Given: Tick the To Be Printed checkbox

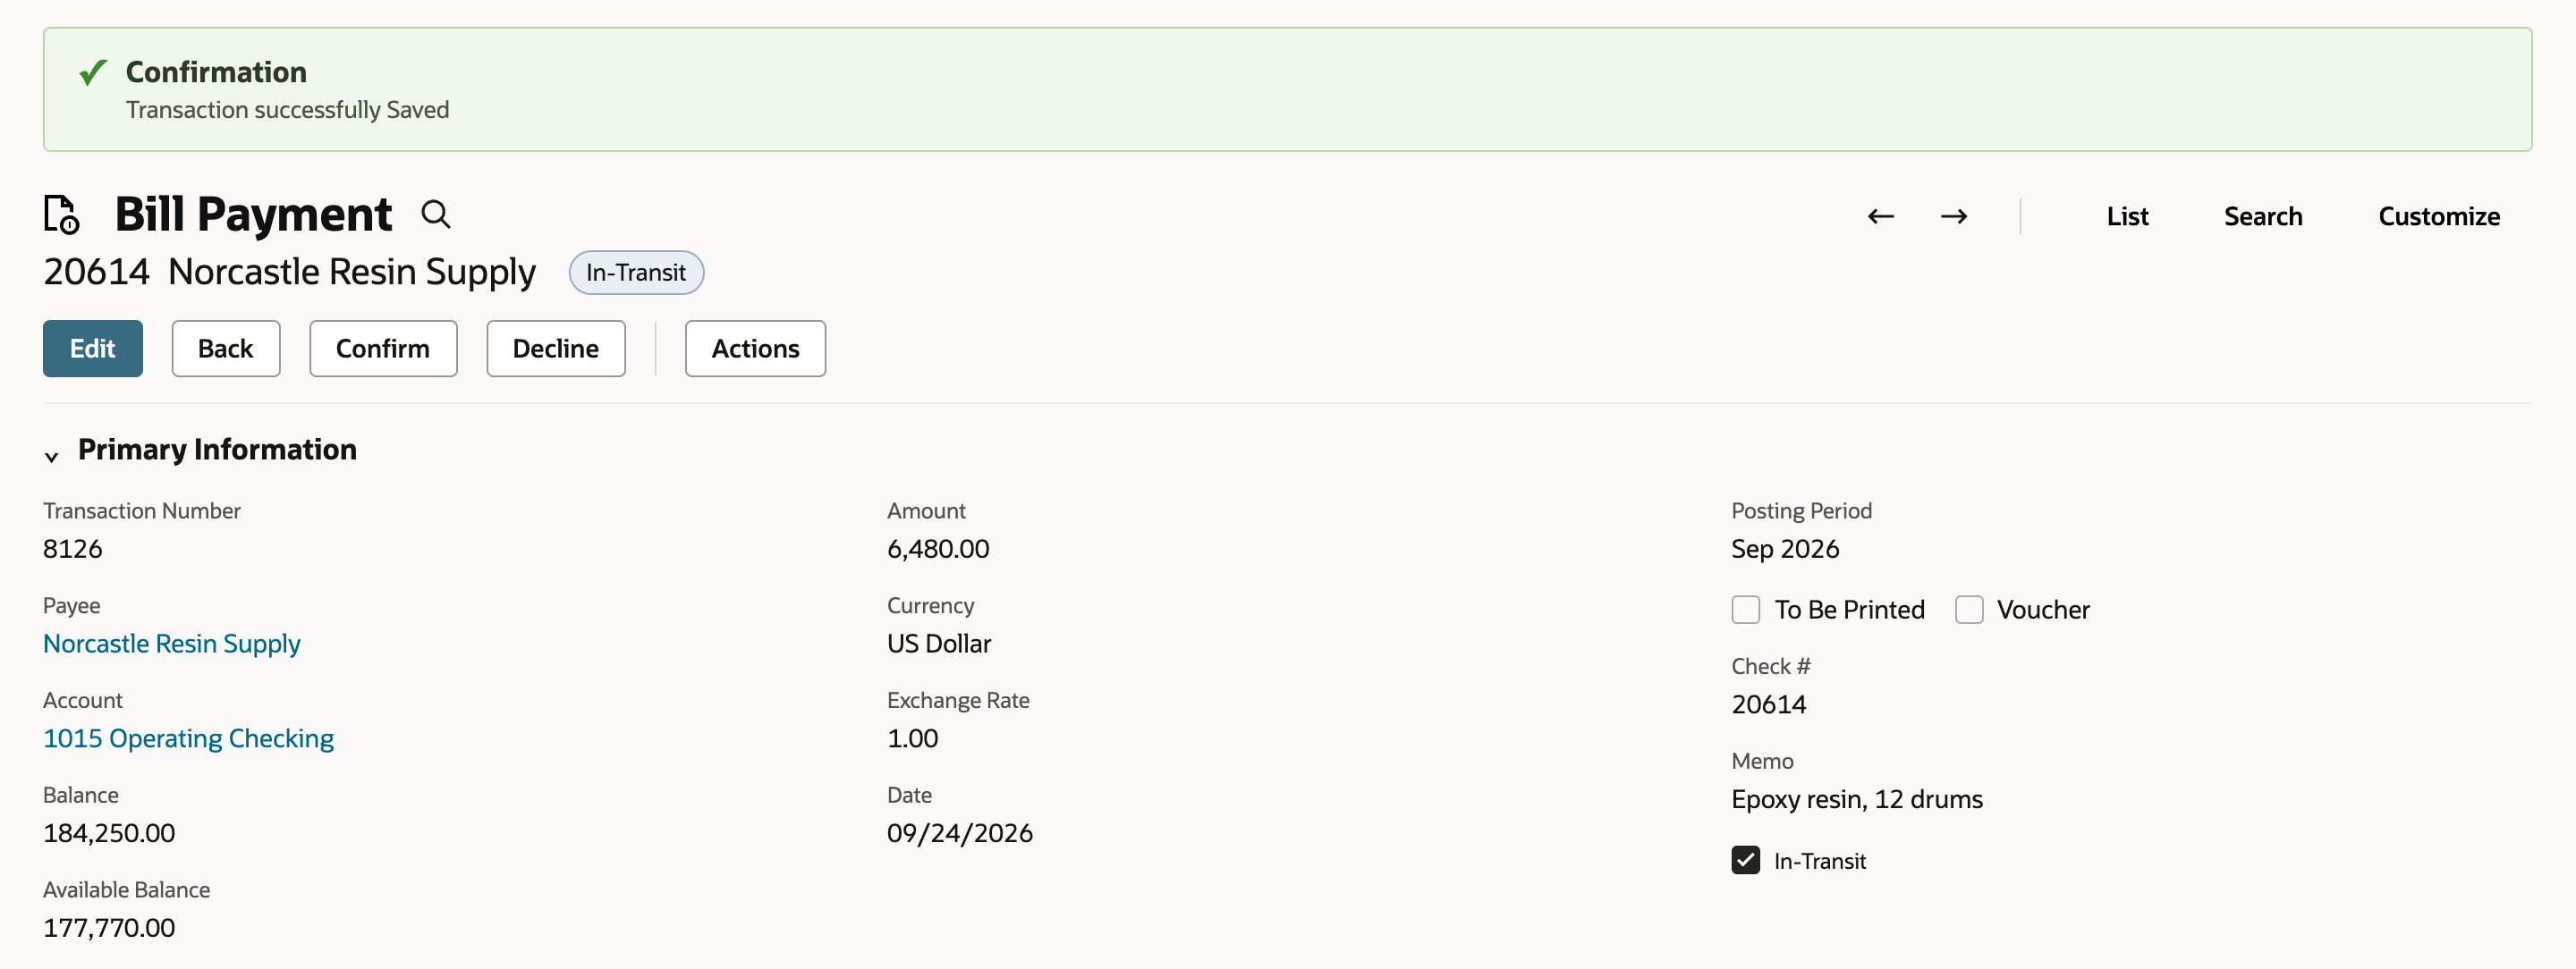Looking at the screenshot, I should click(1745, 610).
